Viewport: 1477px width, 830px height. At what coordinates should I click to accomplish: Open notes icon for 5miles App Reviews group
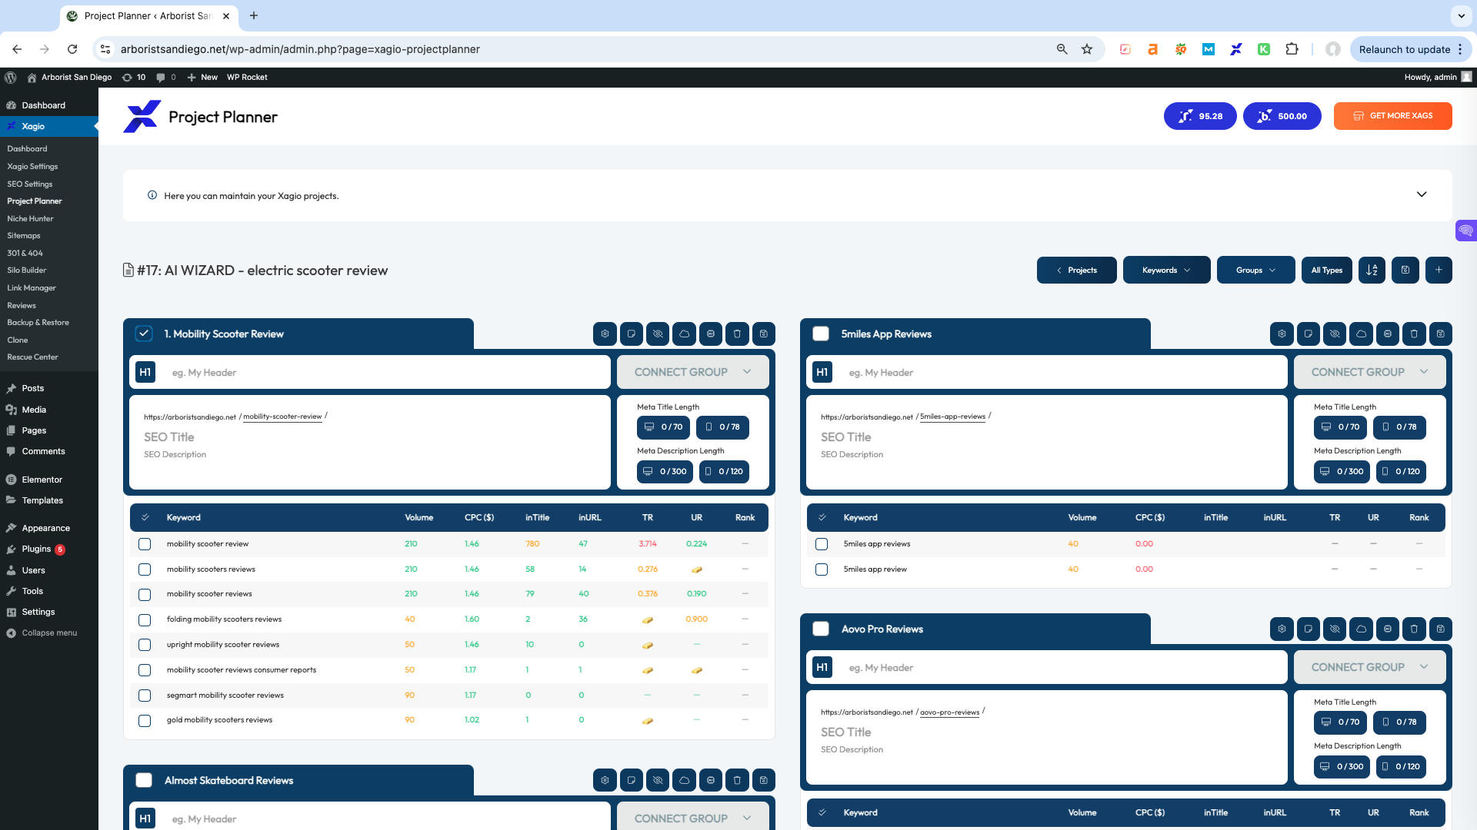(x=1309, y=334)
